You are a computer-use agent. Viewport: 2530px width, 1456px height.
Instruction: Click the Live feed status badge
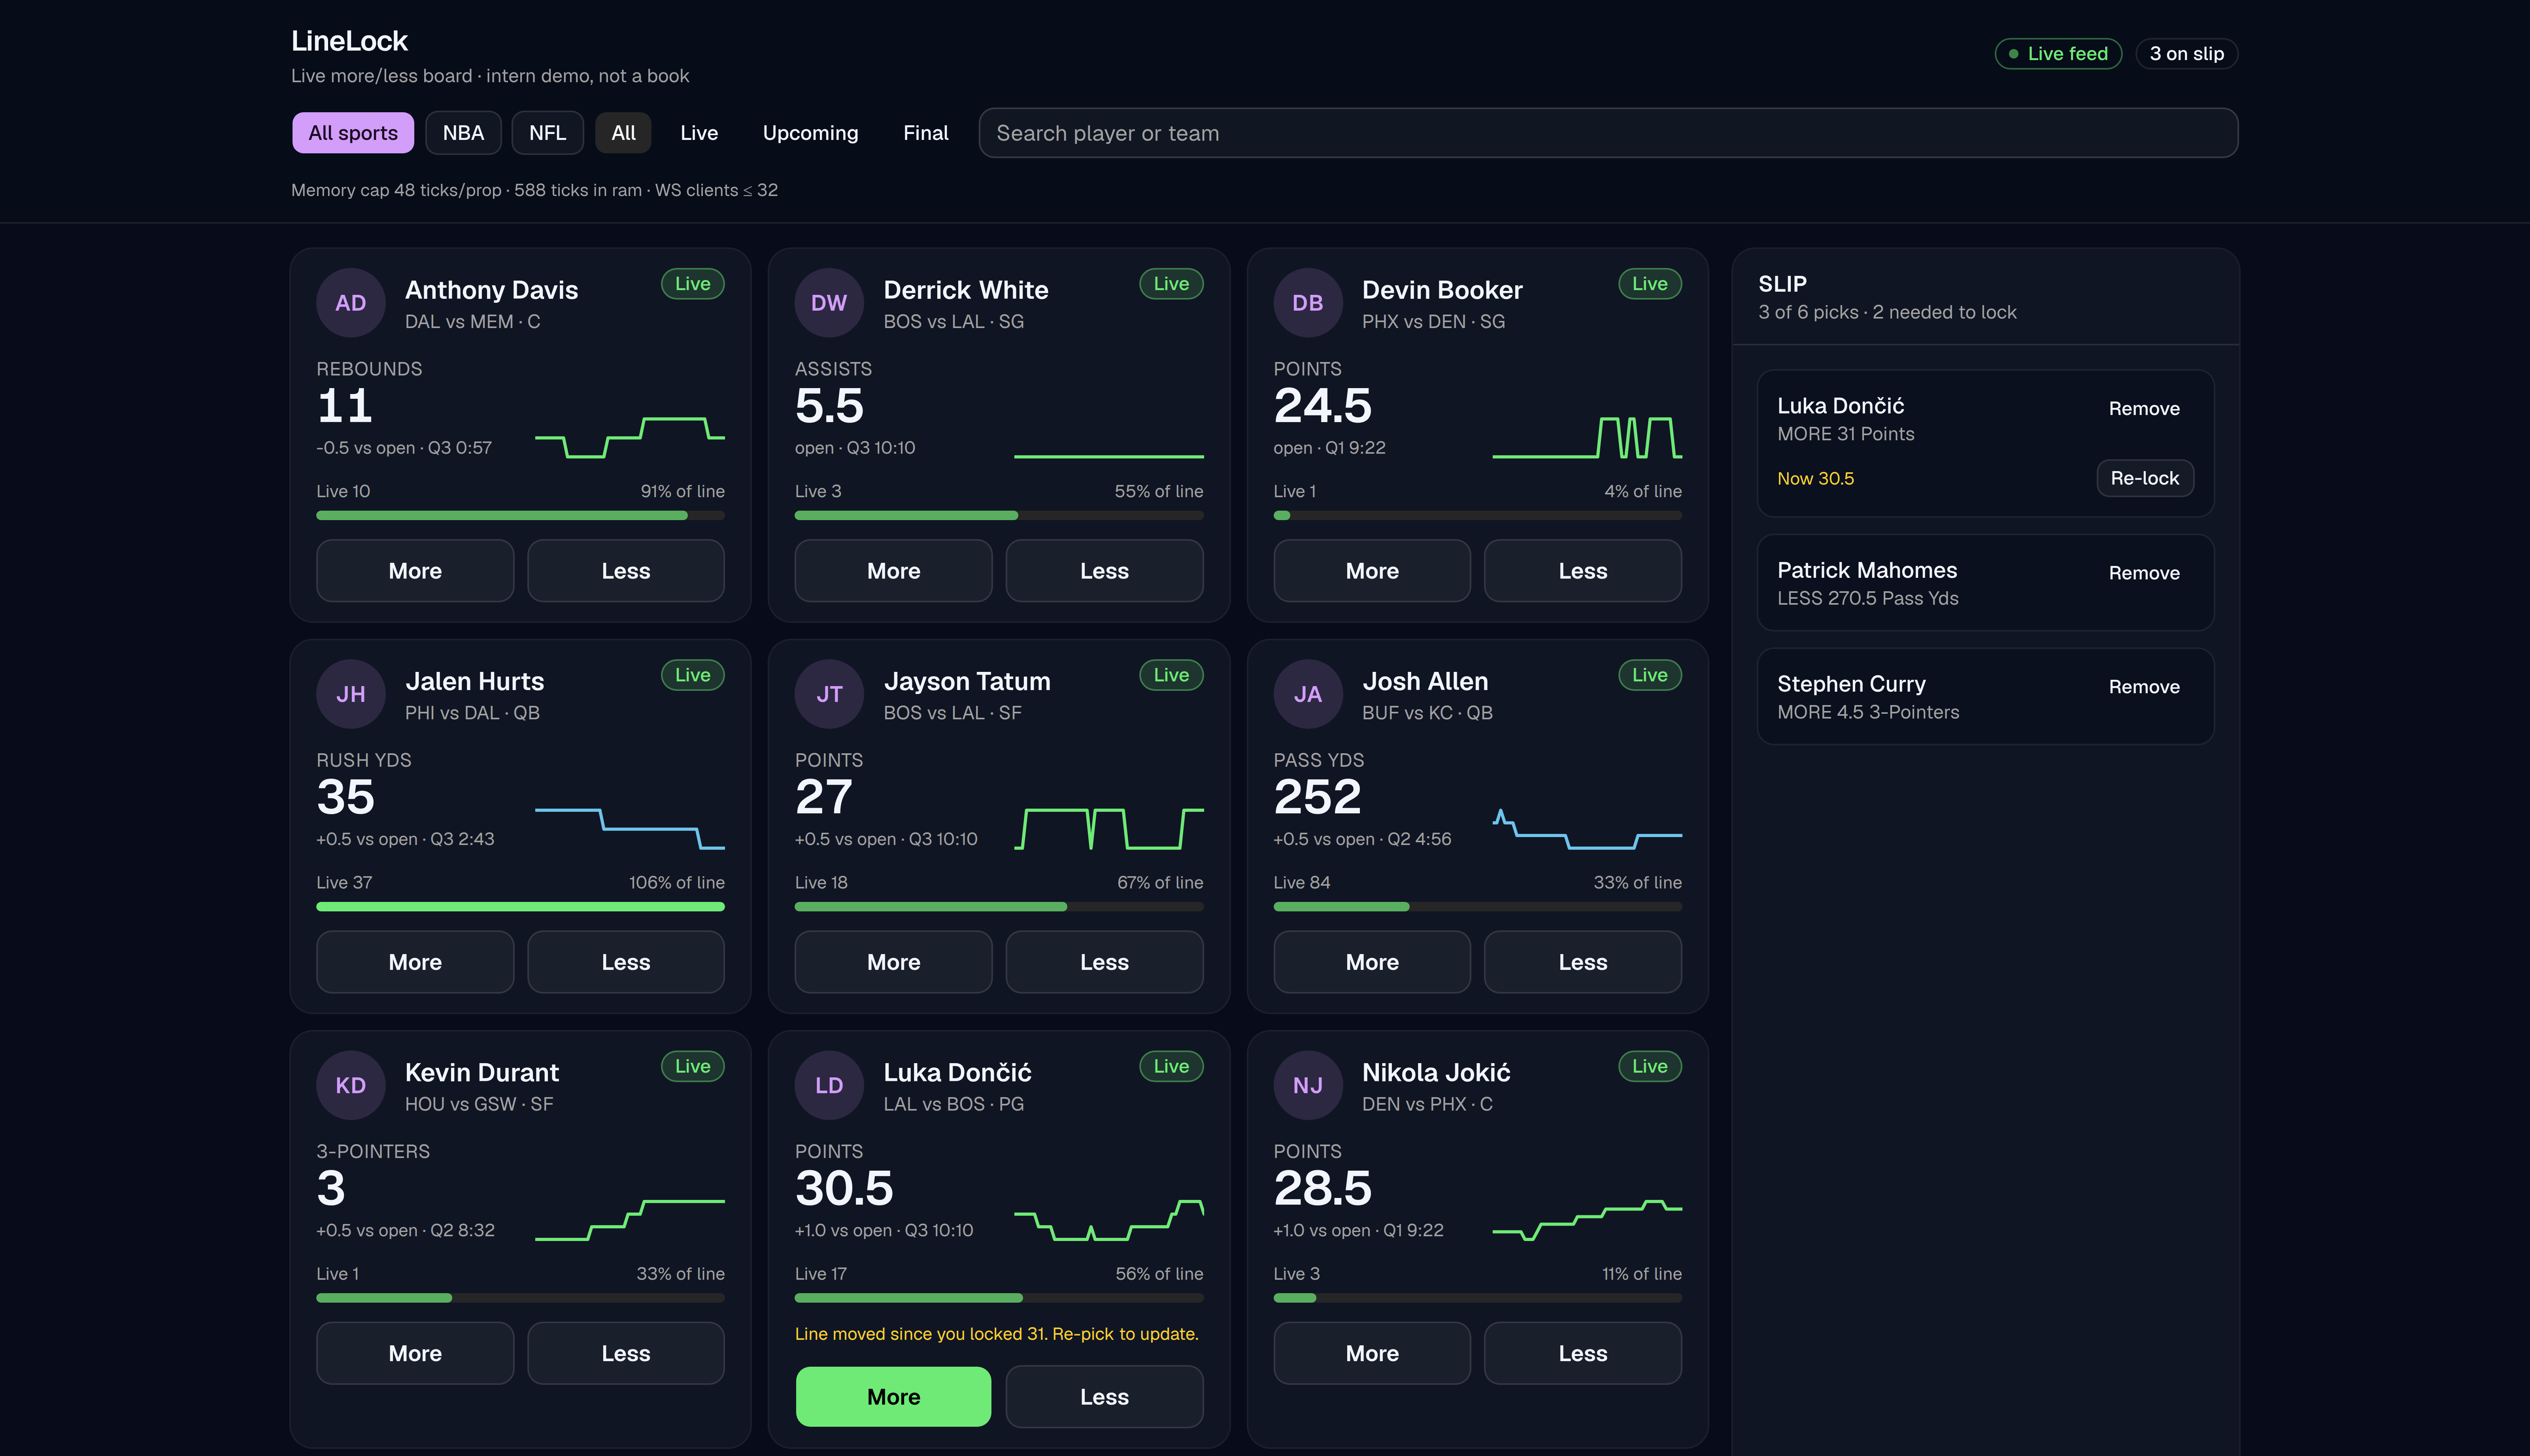pos(2058,54)
